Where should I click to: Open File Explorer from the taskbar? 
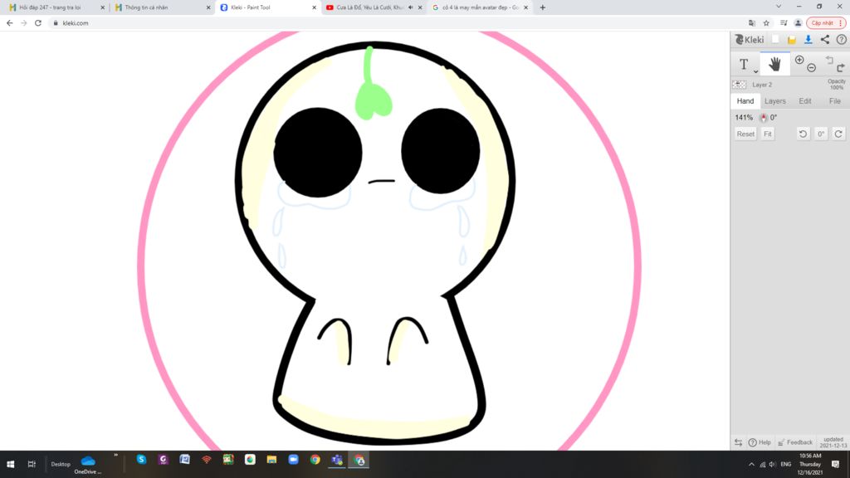[271, 460]
